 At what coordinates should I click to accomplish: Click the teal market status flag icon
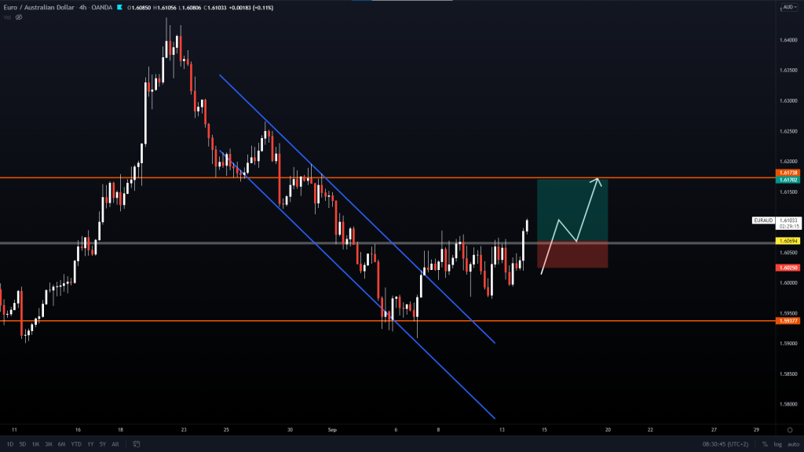pos(120,7)
